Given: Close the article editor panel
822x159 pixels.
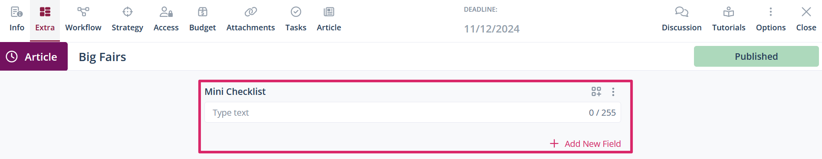Looking at the screenshot, I should (806, 20).
